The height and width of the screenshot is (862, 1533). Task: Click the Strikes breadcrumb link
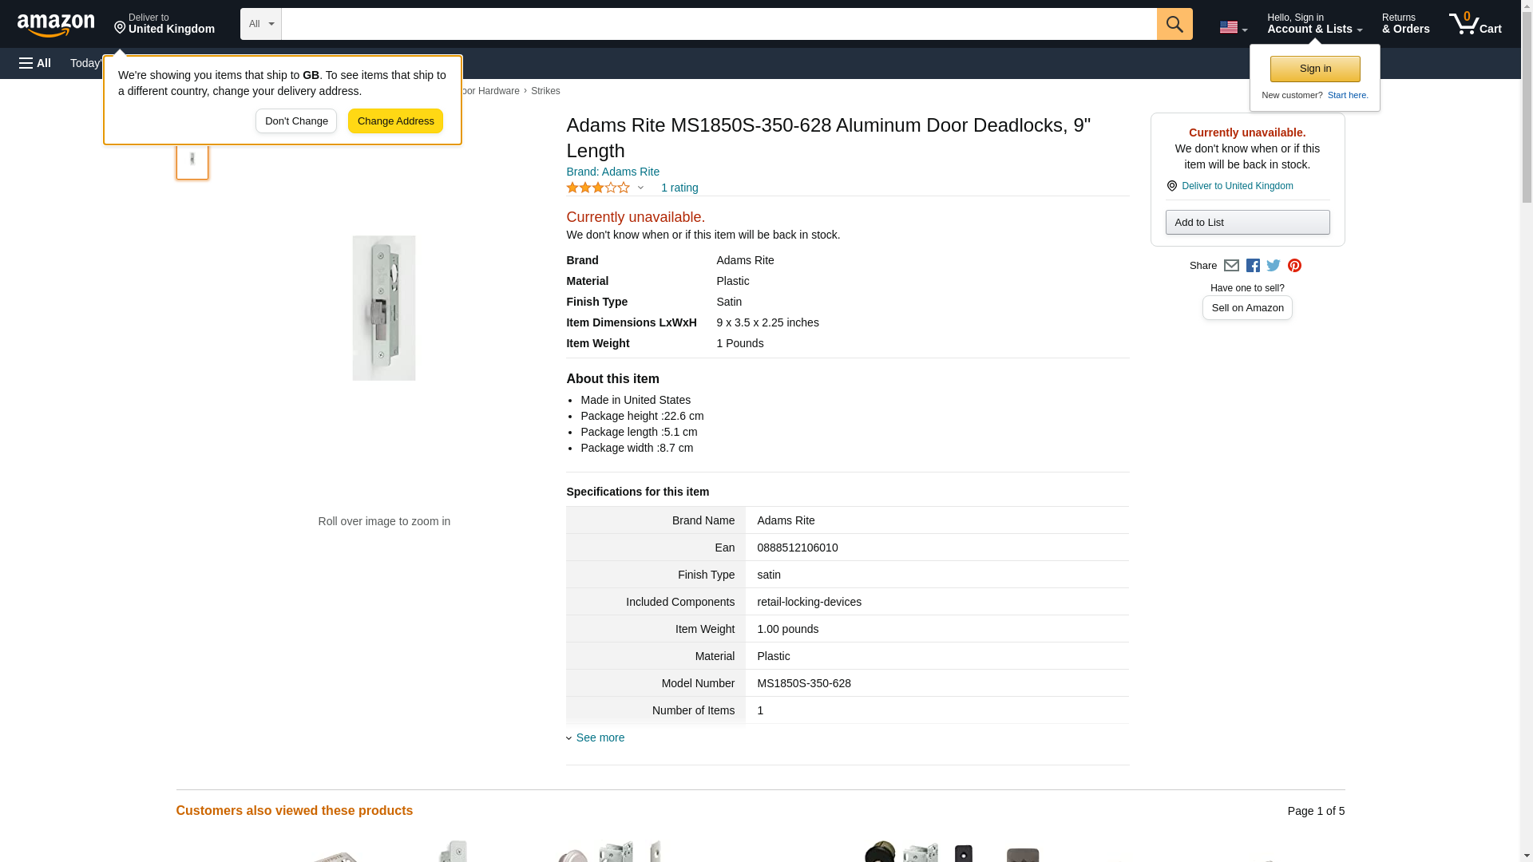tap(545, 91)
